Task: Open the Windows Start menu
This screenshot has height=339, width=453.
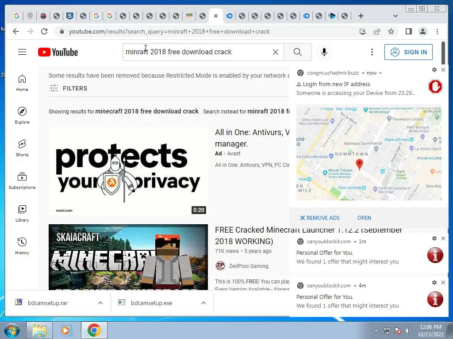Action: [12, 330]
